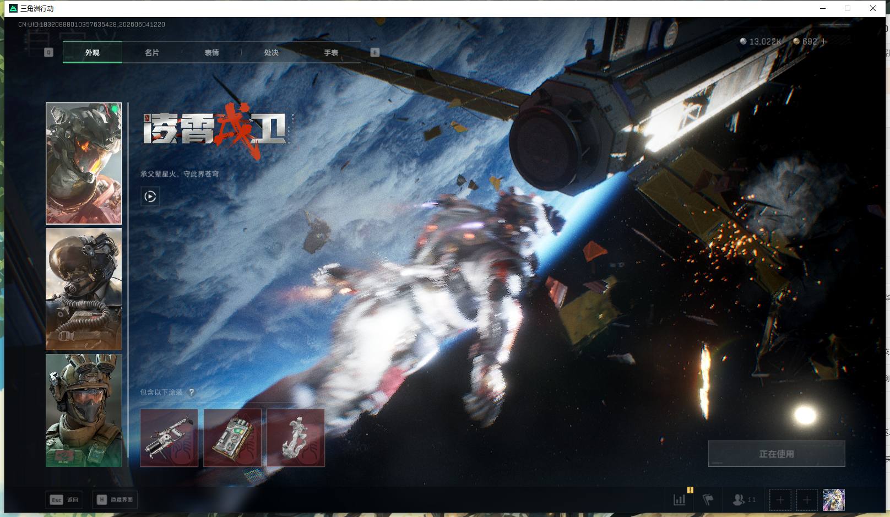This screenshot has width=890, height=517.
Task: Select the armored red-visor helmet skin thumbnail
Action: pos(84,164)
